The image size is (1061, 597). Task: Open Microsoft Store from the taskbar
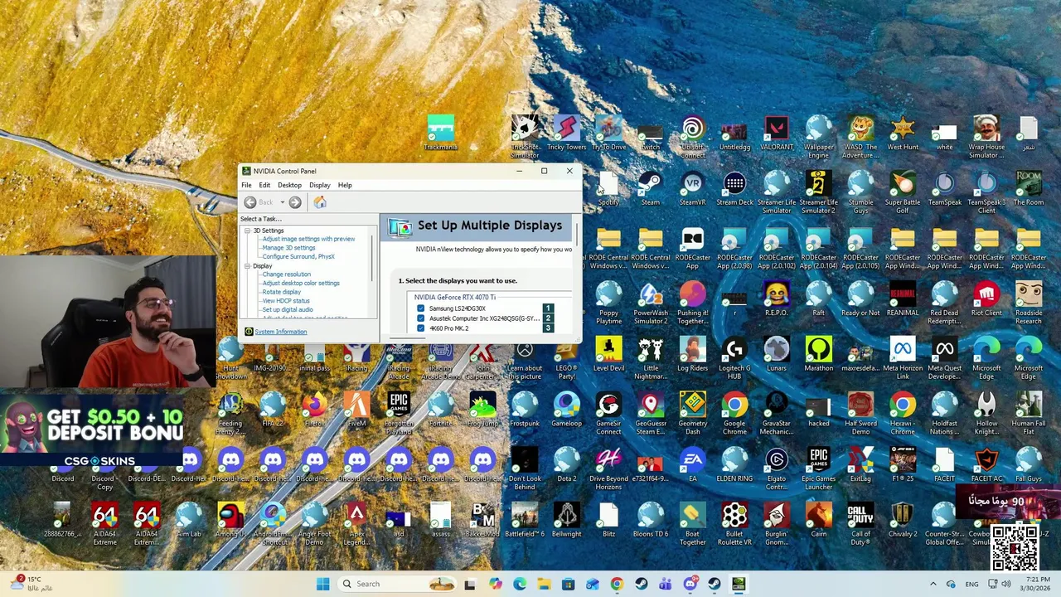tap(568, 584)
